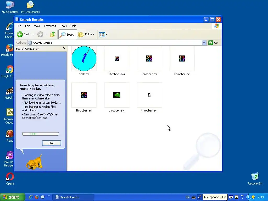Launch Pegasus desktop shortcut

tap(10, 136)
